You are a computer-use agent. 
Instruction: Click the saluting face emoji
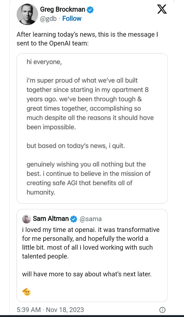pos(27,292)
